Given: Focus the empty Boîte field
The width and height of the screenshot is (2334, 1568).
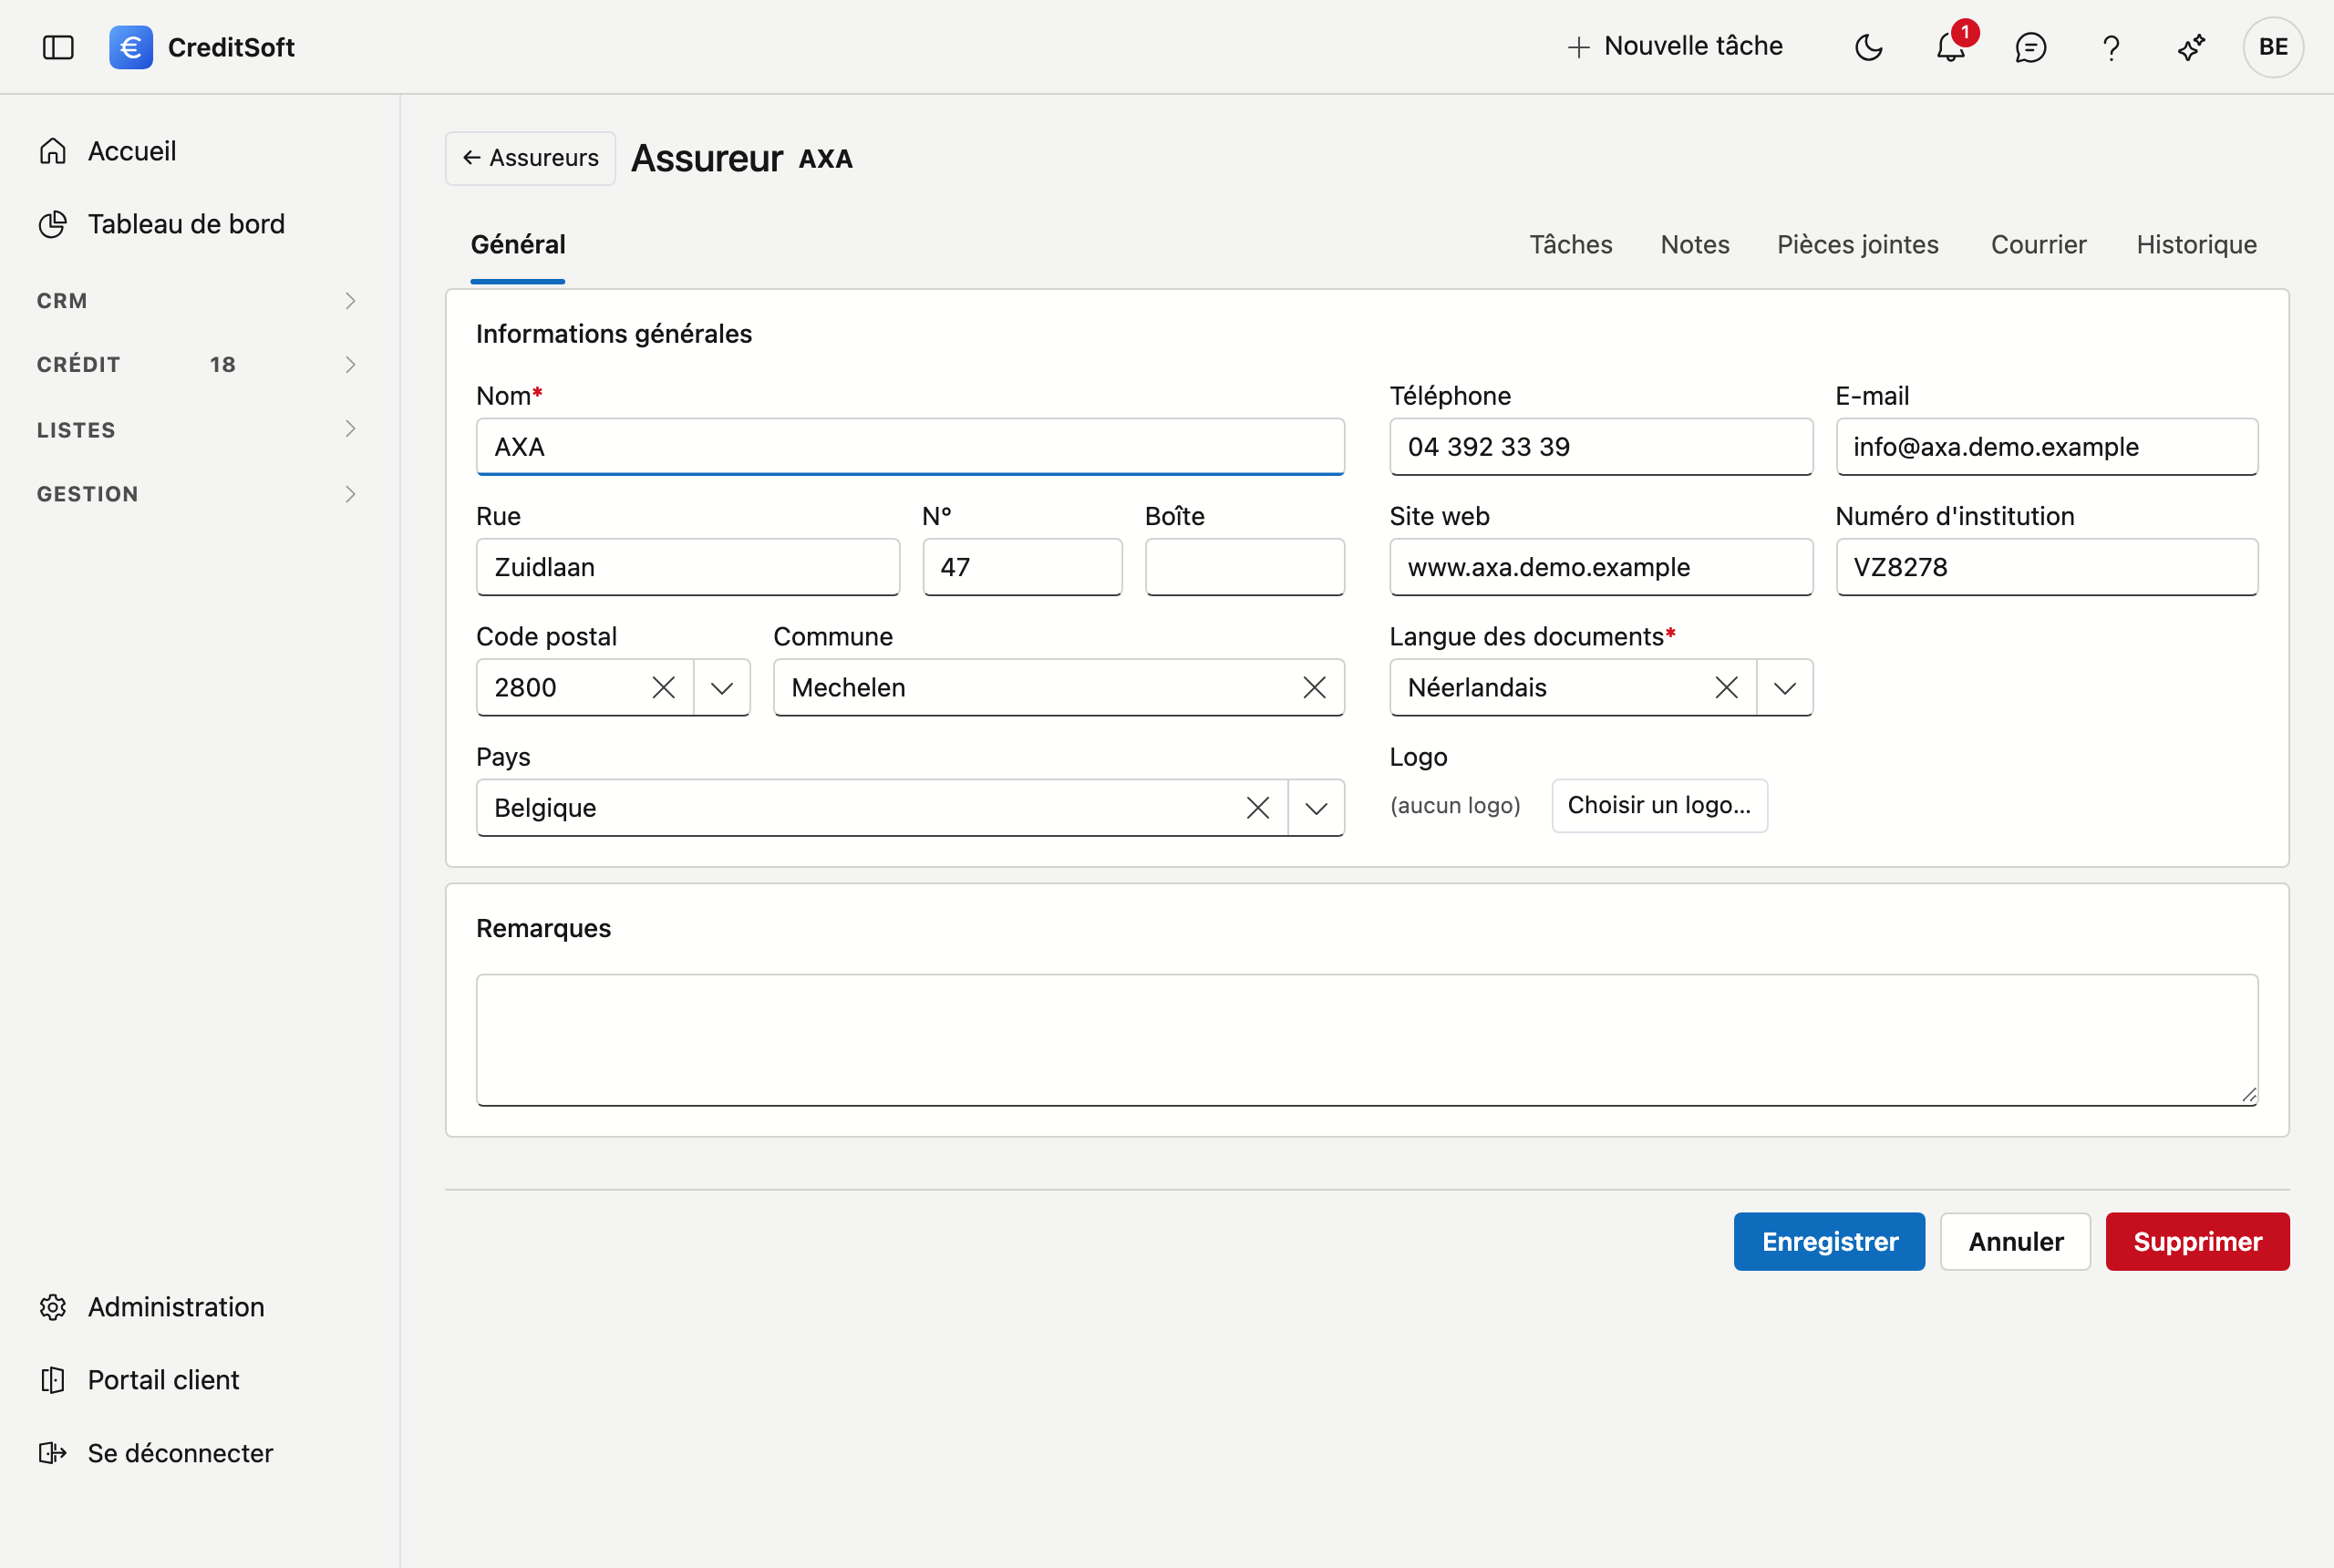Looking at the screenshot, I should [x=1245, y=567].
